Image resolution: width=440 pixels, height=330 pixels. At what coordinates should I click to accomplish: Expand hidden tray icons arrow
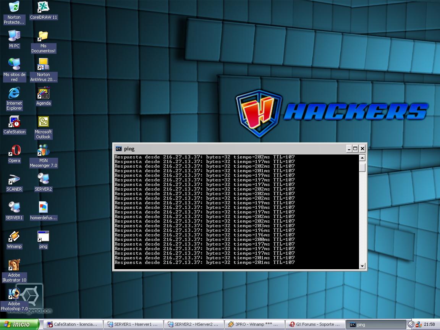coord(411,325)
